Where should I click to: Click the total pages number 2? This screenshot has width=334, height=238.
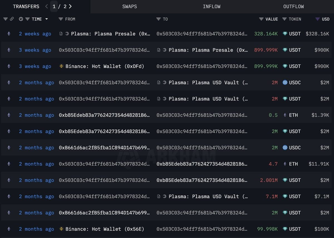(x=65, y=6)
